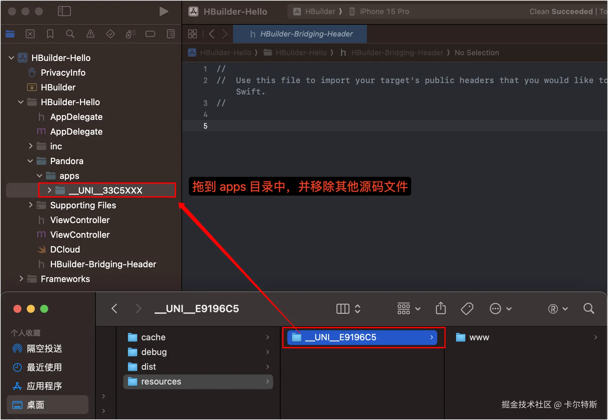Click the Finder Share button
The image size is (608, 420).
coord(441,308)
